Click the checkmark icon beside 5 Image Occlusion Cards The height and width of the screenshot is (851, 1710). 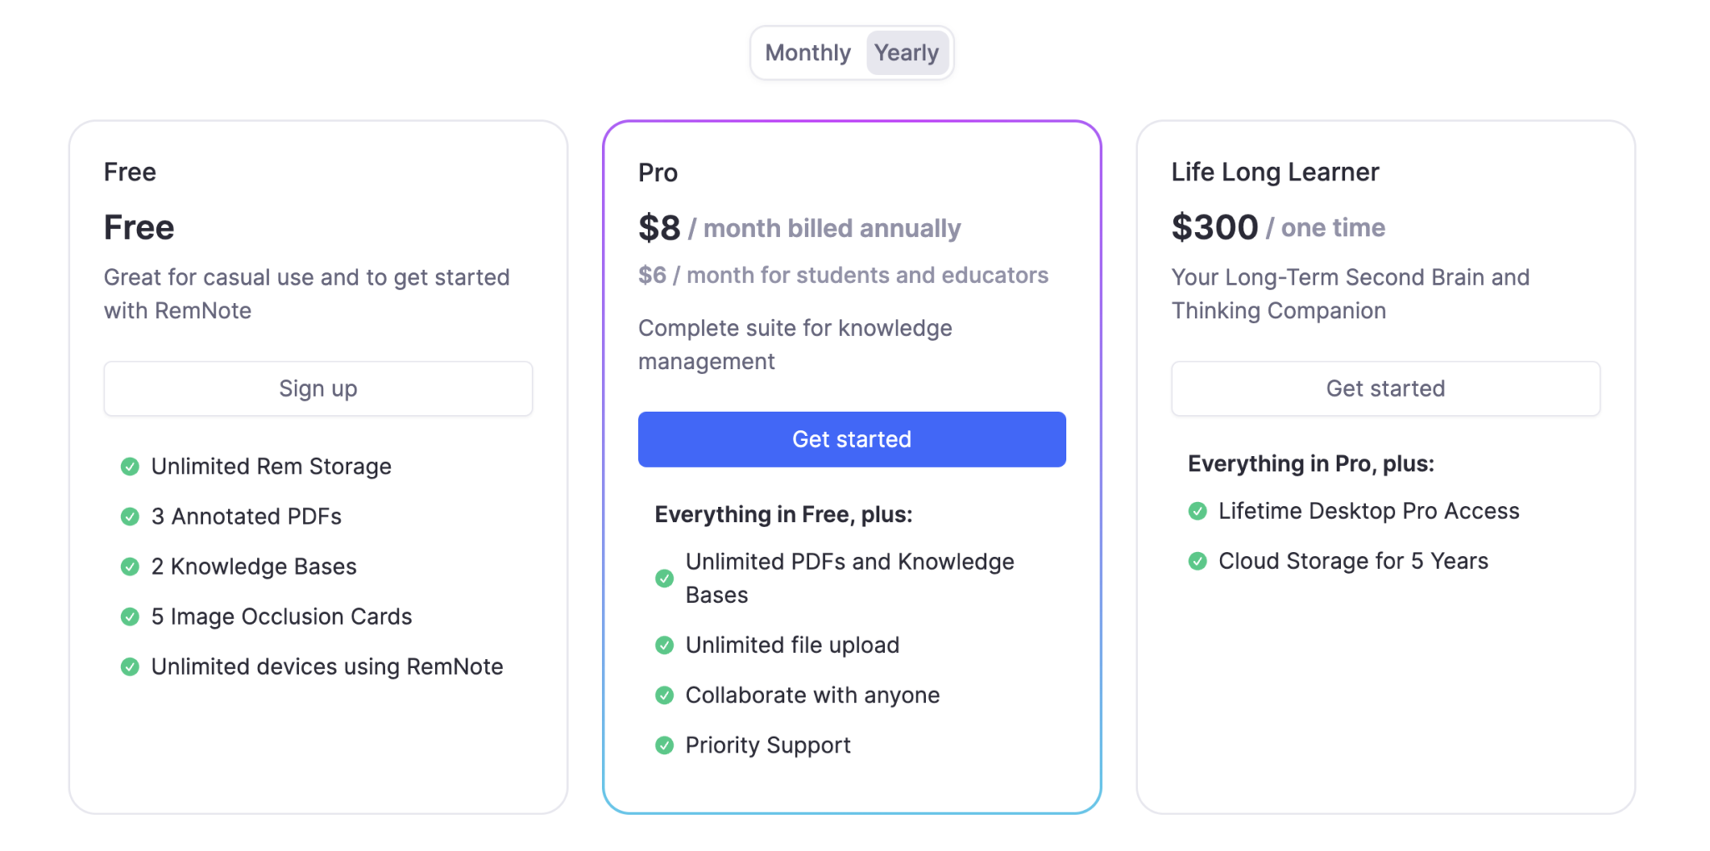tap(129, 616)
